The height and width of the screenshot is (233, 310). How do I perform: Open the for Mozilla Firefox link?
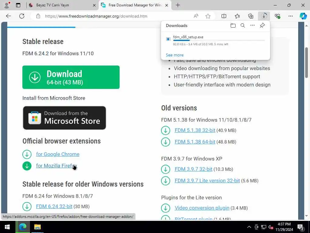pyautogui.click(x=57, y=166)
